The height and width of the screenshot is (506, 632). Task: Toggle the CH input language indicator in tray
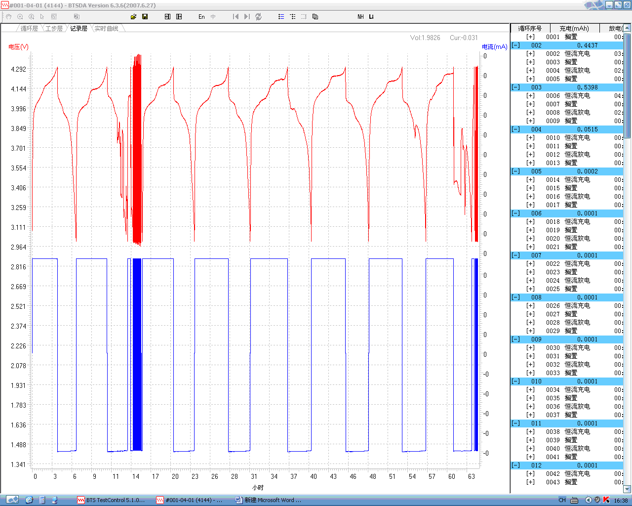click(562, 500)
